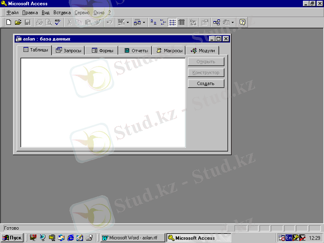Click the Cut scissors icon
This screenshot has height=243, width=324.
point(69,22)
